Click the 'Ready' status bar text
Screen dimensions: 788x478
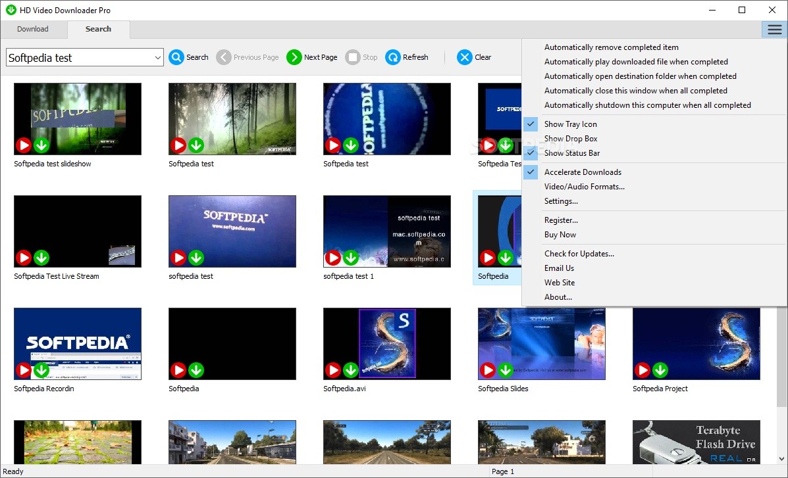(13, 471)
